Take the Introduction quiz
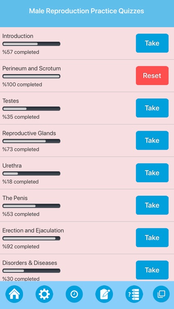The width and height of the screenshot is (174, 309). [x=152, y=43]
